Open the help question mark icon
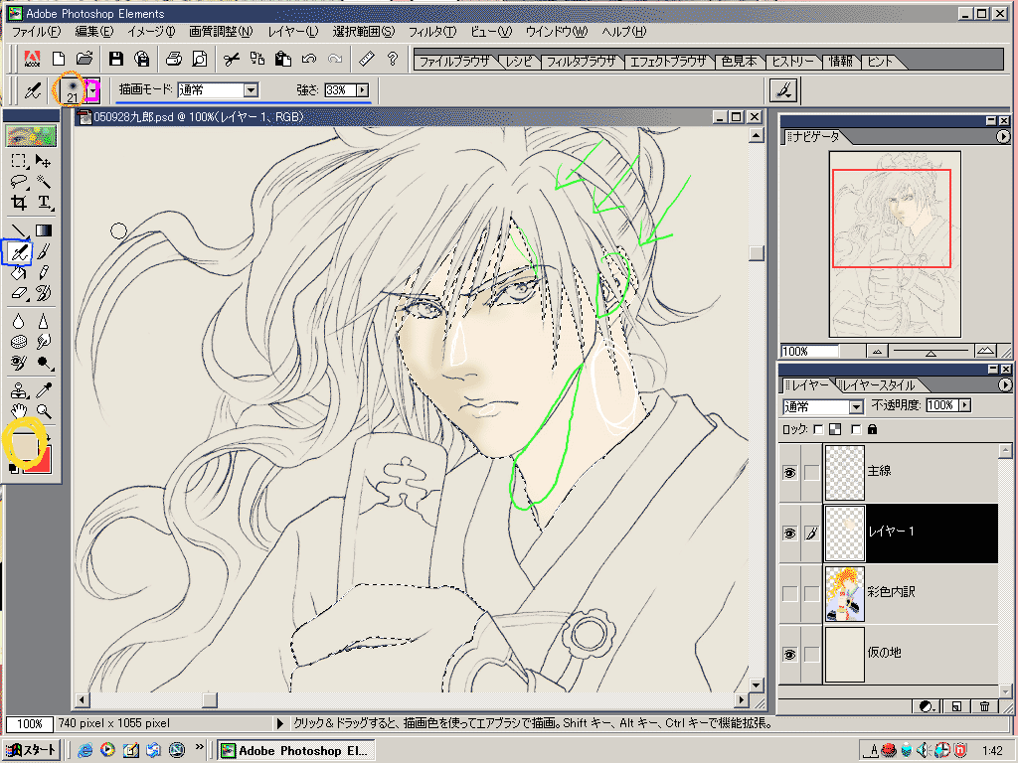The width and height of the screenshot is (1018, 763). [x=392, y=59]
